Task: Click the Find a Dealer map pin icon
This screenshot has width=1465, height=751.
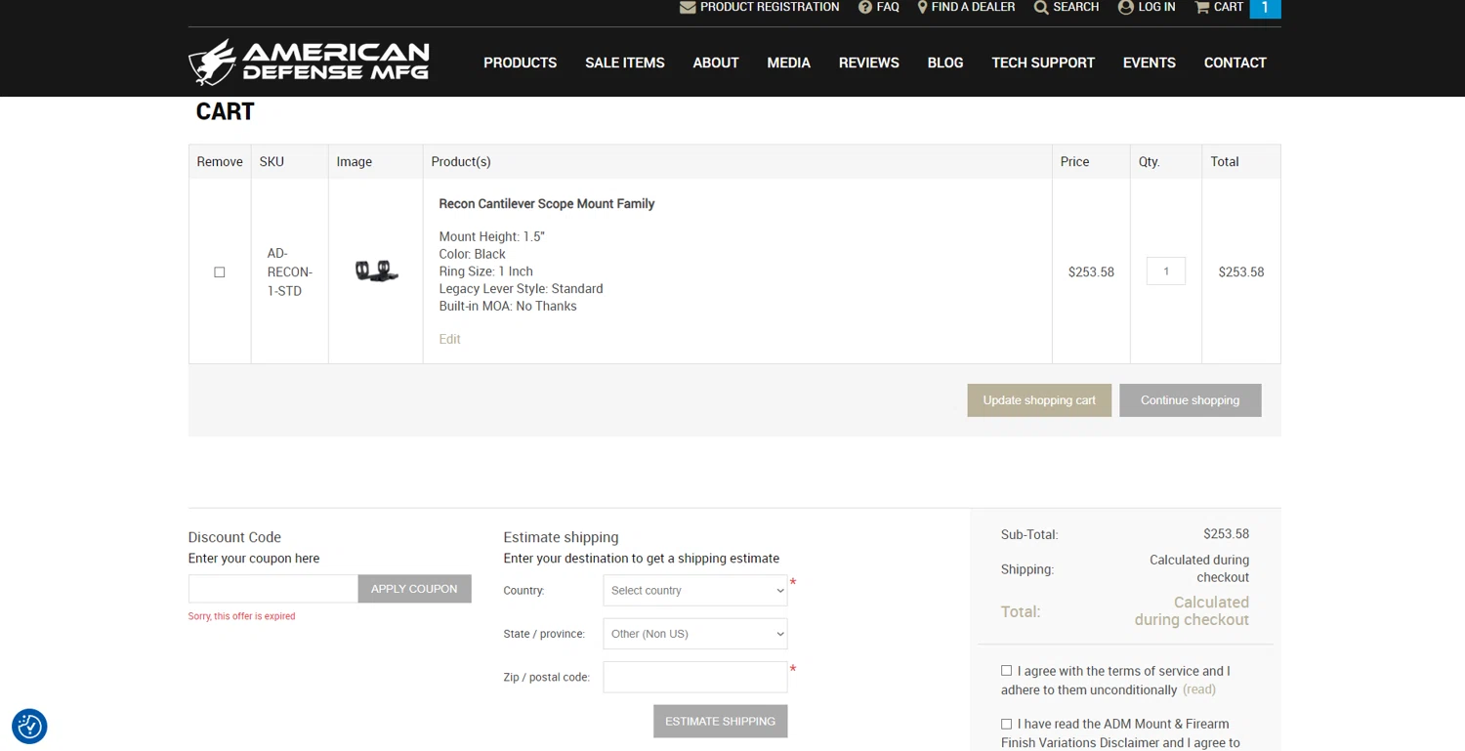Action: [x=922, y=7]
